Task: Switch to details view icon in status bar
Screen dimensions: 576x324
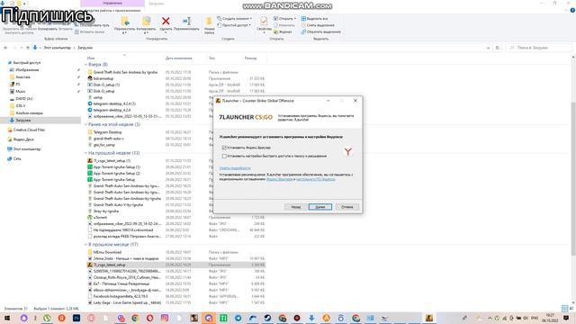Action: (565, 309)
